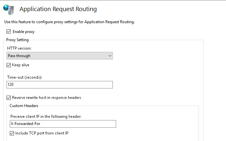
Task: Uncheck the Enable proxy checkbox
Action: tap(8, 32)
